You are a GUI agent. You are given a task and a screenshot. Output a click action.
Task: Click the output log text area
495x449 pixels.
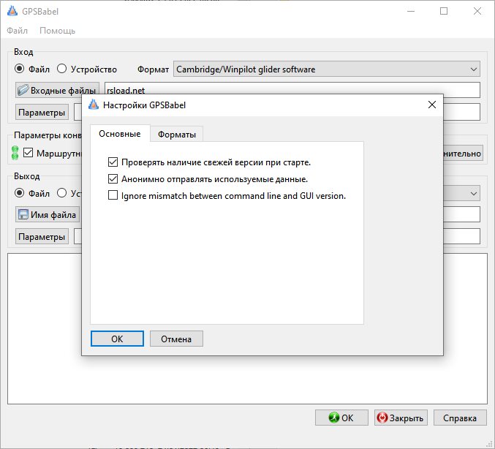pos(247,382)
